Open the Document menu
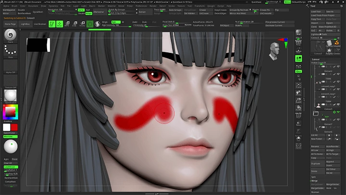This screenshot has height=195, width=346. (33, 6)
